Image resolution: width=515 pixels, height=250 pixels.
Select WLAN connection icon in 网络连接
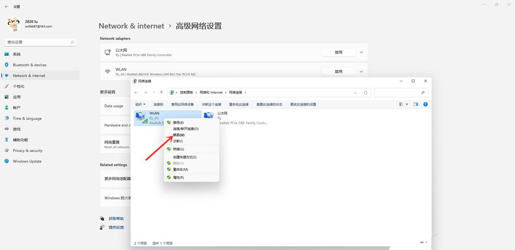click(142, 118)
